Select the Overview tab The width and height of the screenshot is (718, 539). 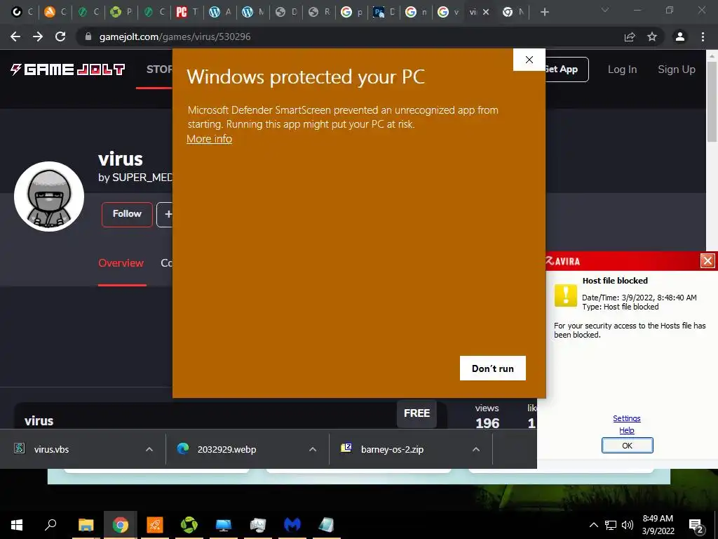[121, 263]
